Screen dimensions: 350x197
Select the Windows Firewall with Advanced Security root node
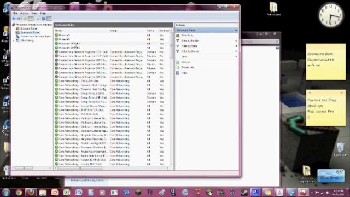34,25
